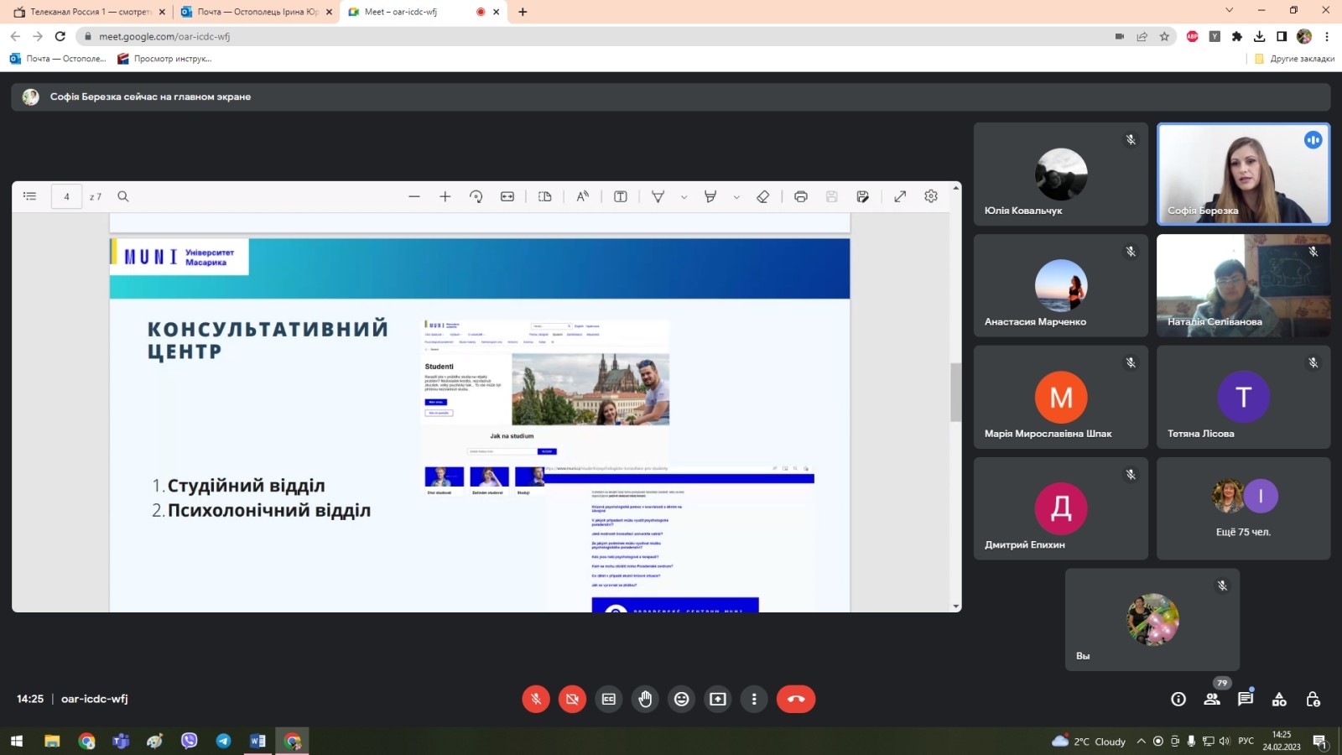Click the present screen icon
Viewport: 1342px width, 755px height.
718,699
